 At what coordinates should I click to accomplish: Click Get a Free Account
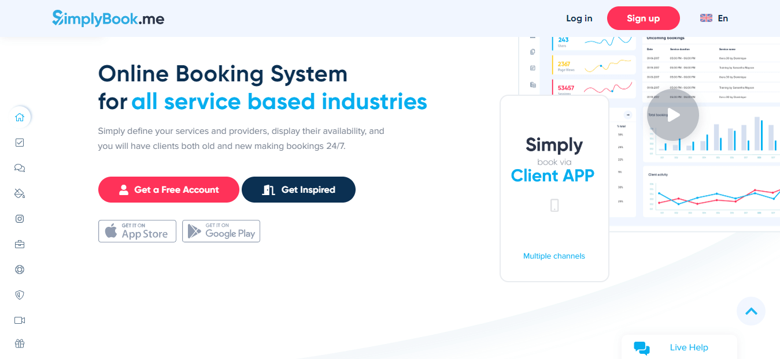[x=168, y=189]
